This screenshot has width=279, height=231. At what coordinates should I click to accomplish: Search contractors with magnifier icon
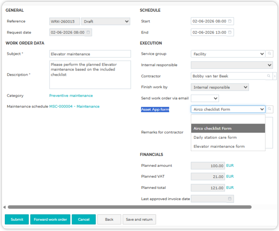pyautogui.click(x=269, y=76)
